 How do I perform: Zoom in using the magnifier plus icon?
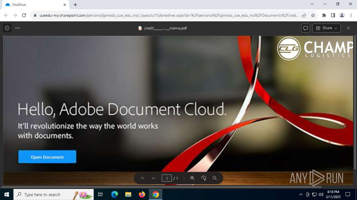[192, 178]
